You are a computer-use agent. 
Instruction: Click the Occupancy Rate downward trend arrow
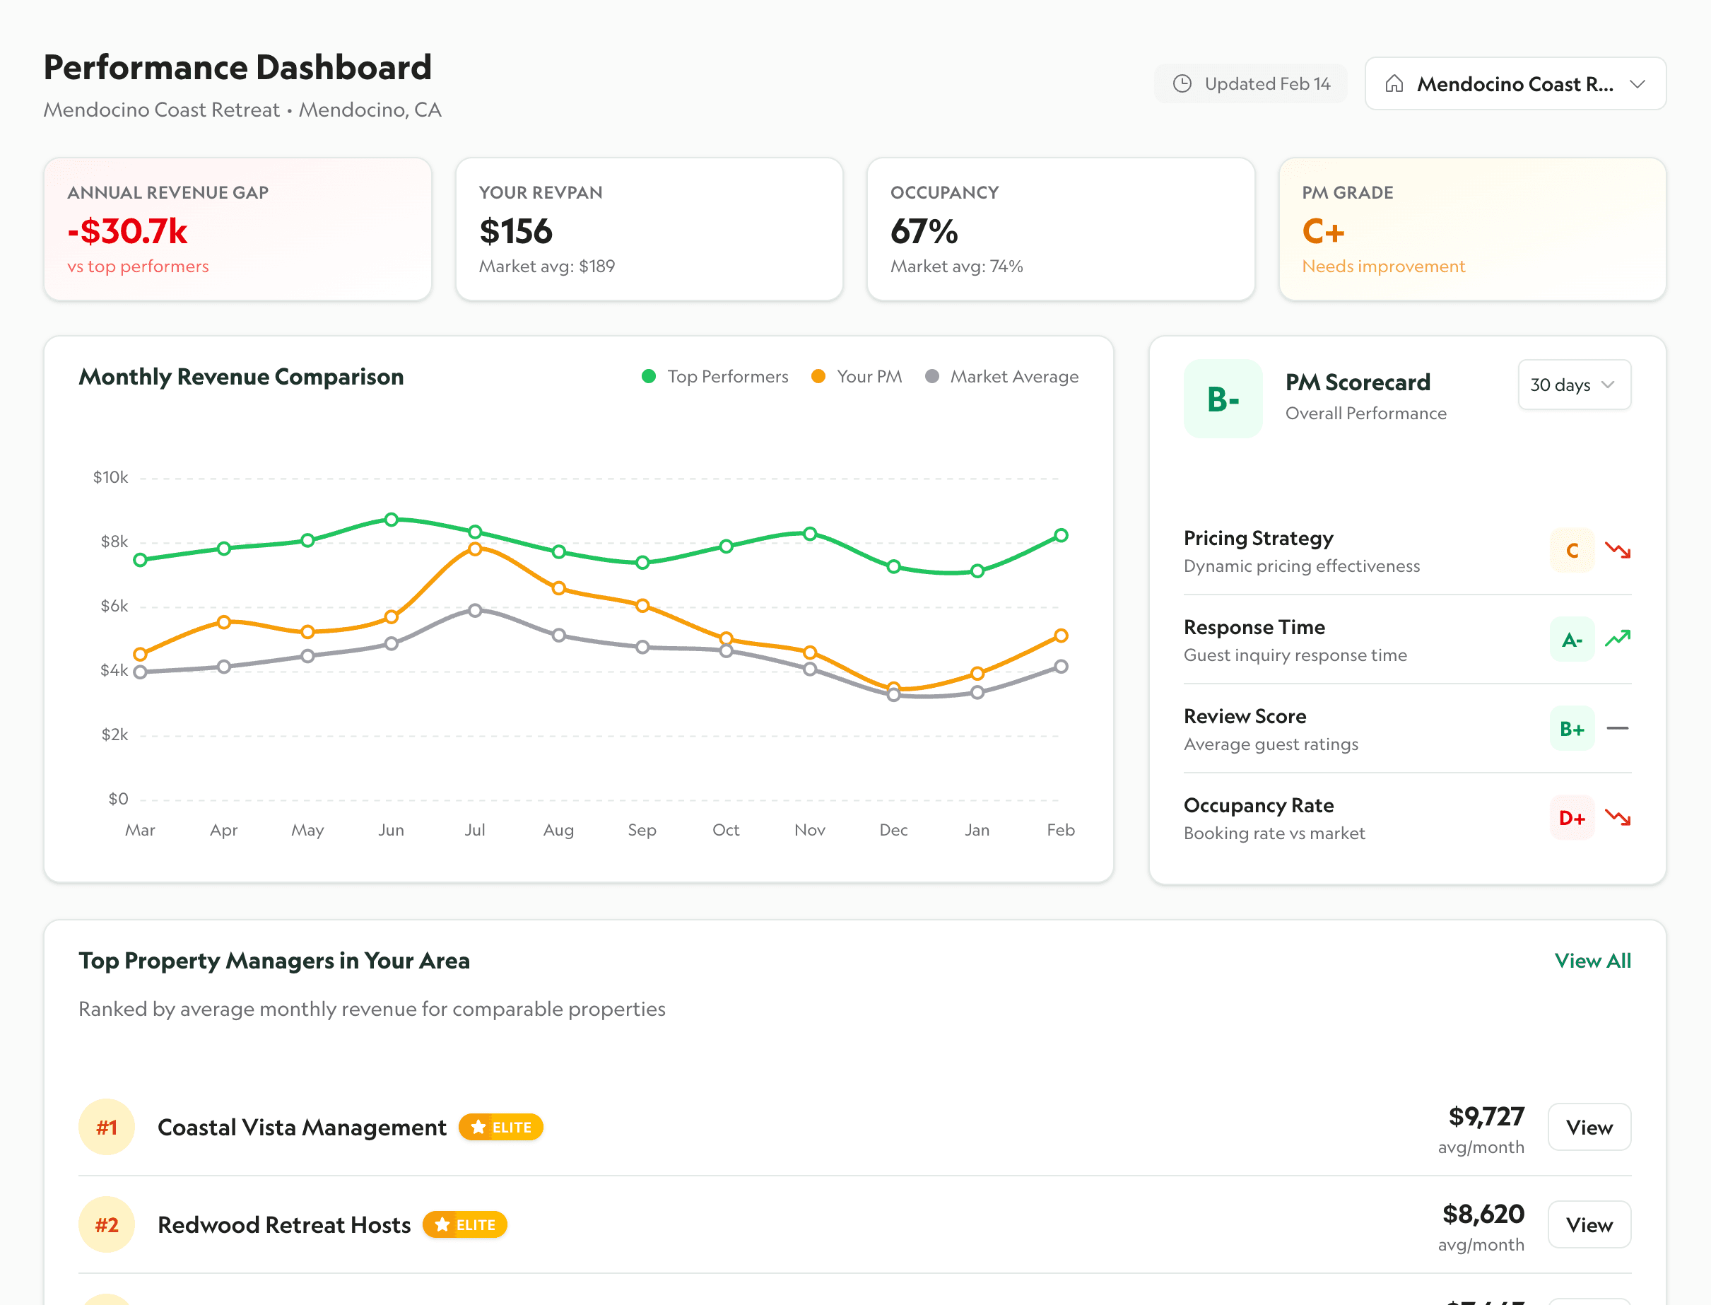click(1618, 818)
